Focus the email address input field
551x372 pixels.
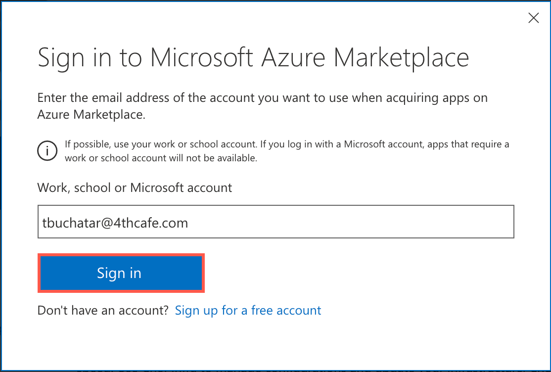point(275,222)
